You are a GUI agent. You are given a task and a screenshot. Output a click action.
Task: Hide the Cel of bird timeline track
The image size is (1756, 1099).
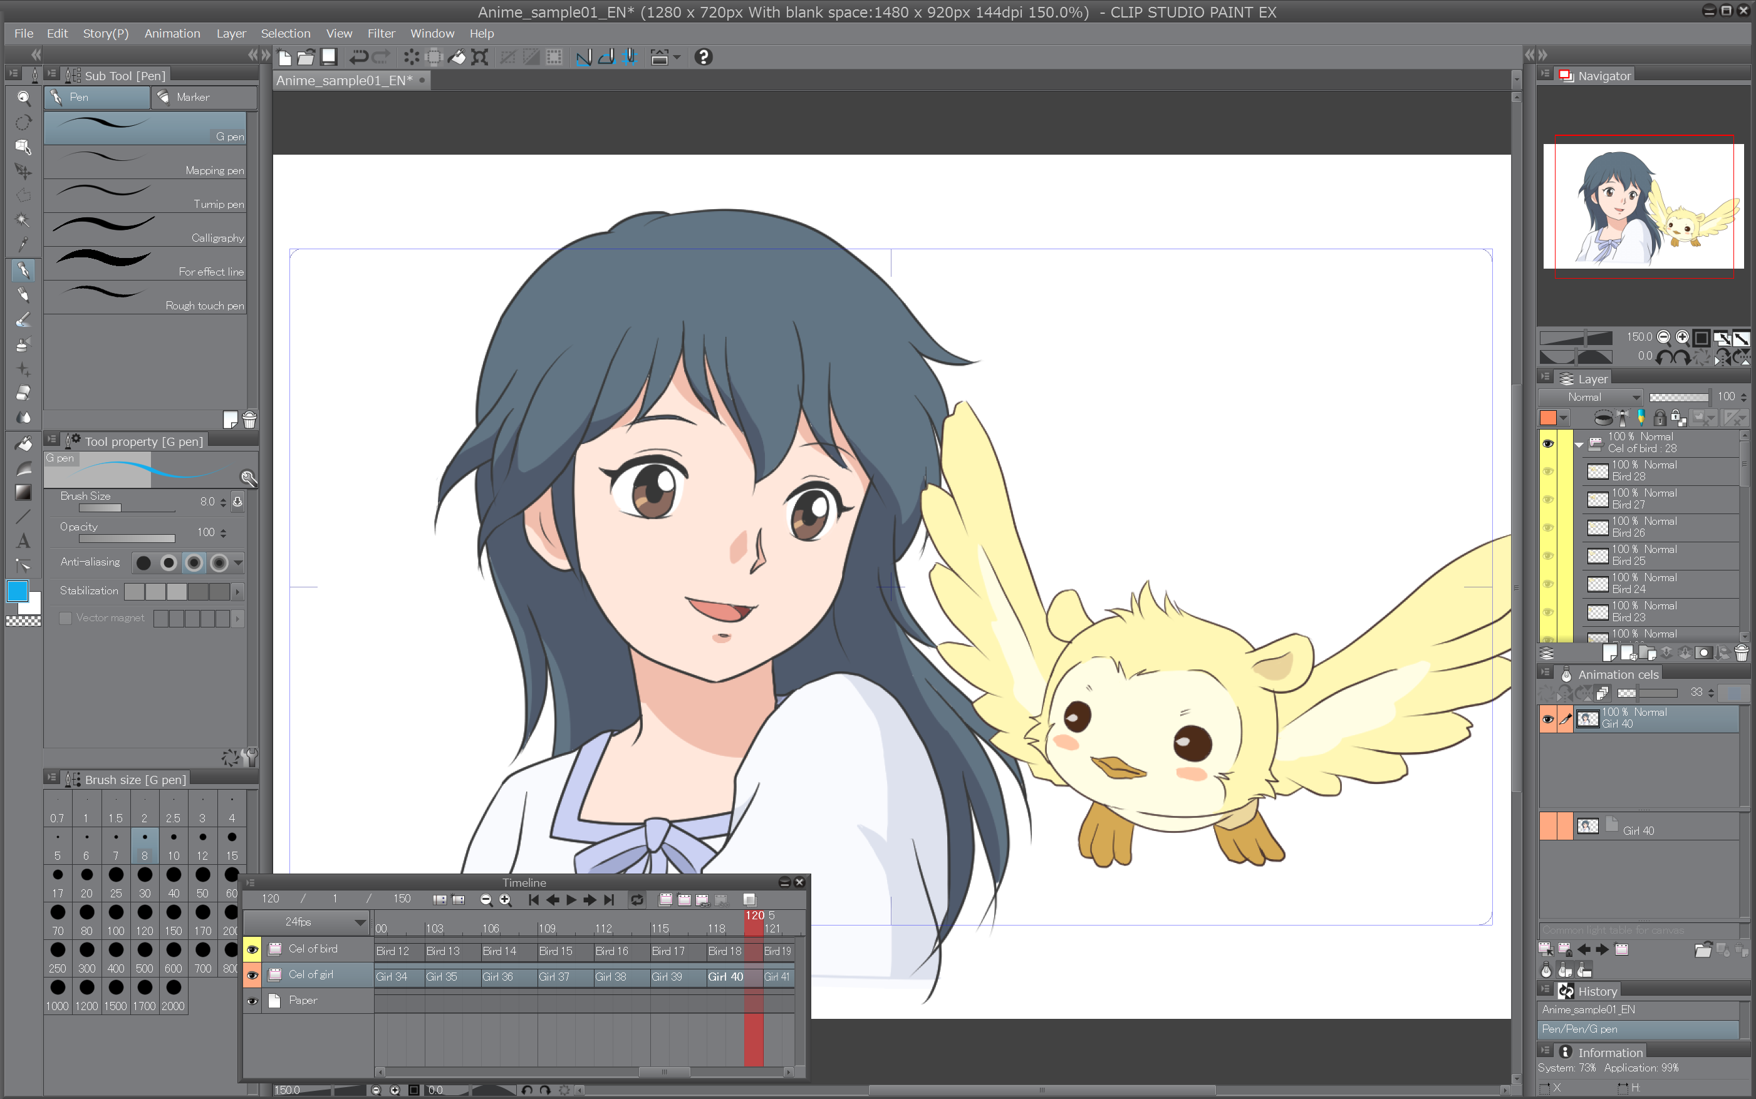pyautogui.click(x=252, y=949)
